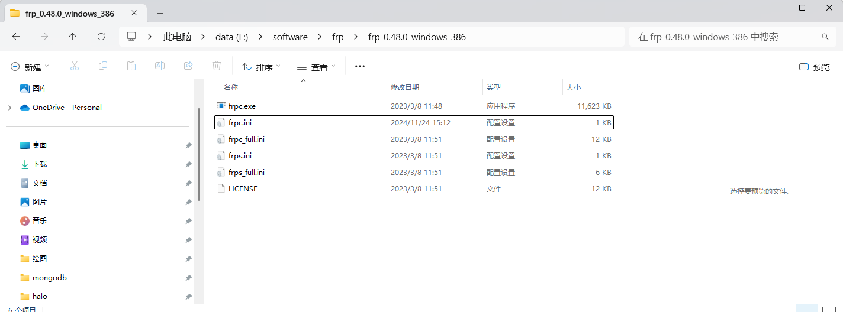This screenshot has width=843, height=312.
Task: Expand chevron after frp breadcrumb
Action: pyautogui.click(x=355, y=37)
